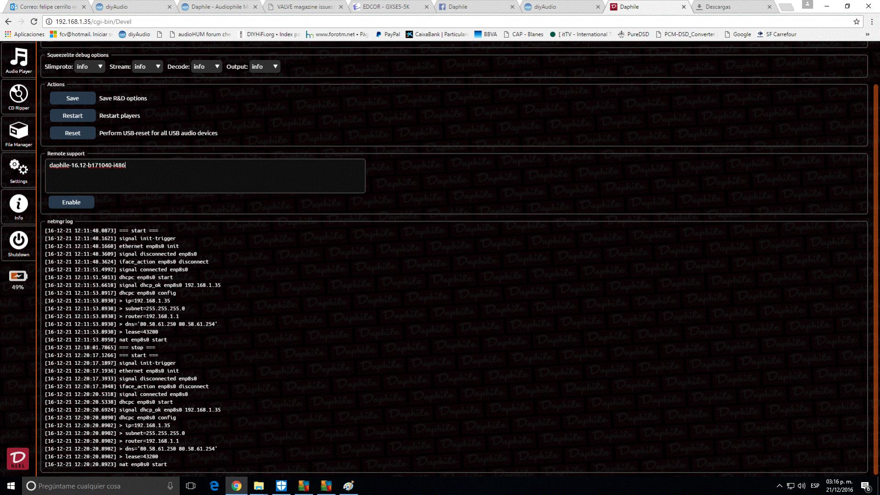This screenshot has width=880, height=495.
Task: Open the PayPal bookmark
Action: click(x=387, y=34)
